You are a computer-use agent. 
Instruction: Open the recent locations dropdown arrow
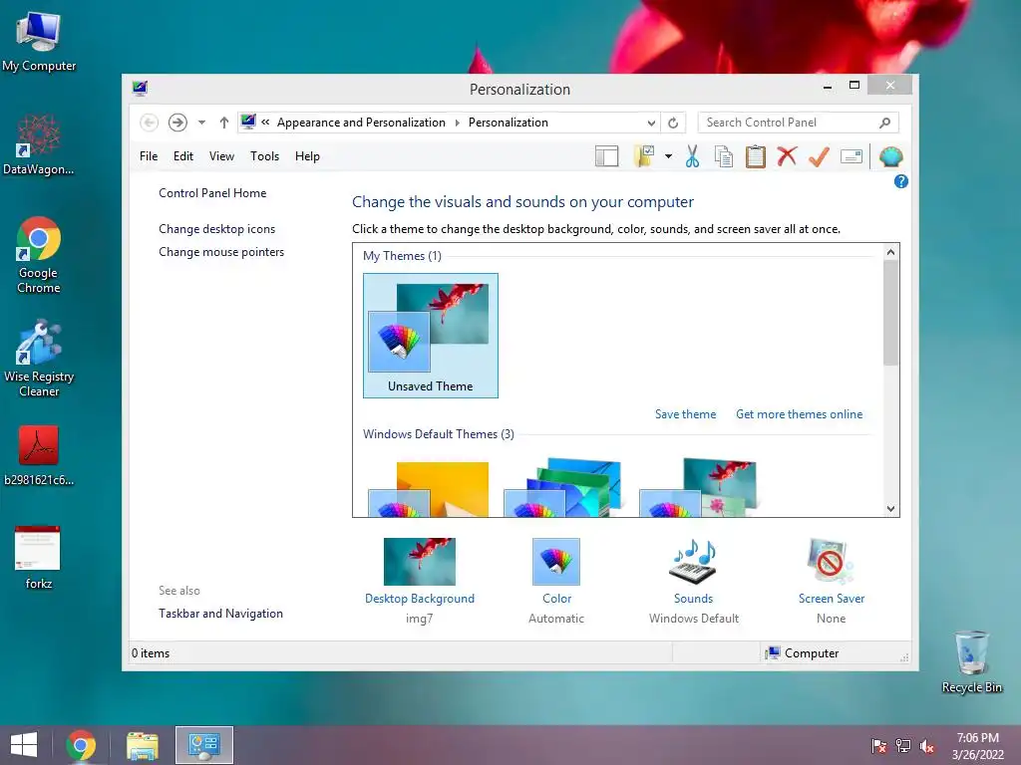[201, 123]
